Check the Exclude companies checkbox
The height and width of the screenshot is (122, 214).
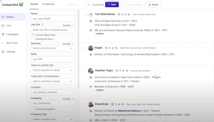33,109
